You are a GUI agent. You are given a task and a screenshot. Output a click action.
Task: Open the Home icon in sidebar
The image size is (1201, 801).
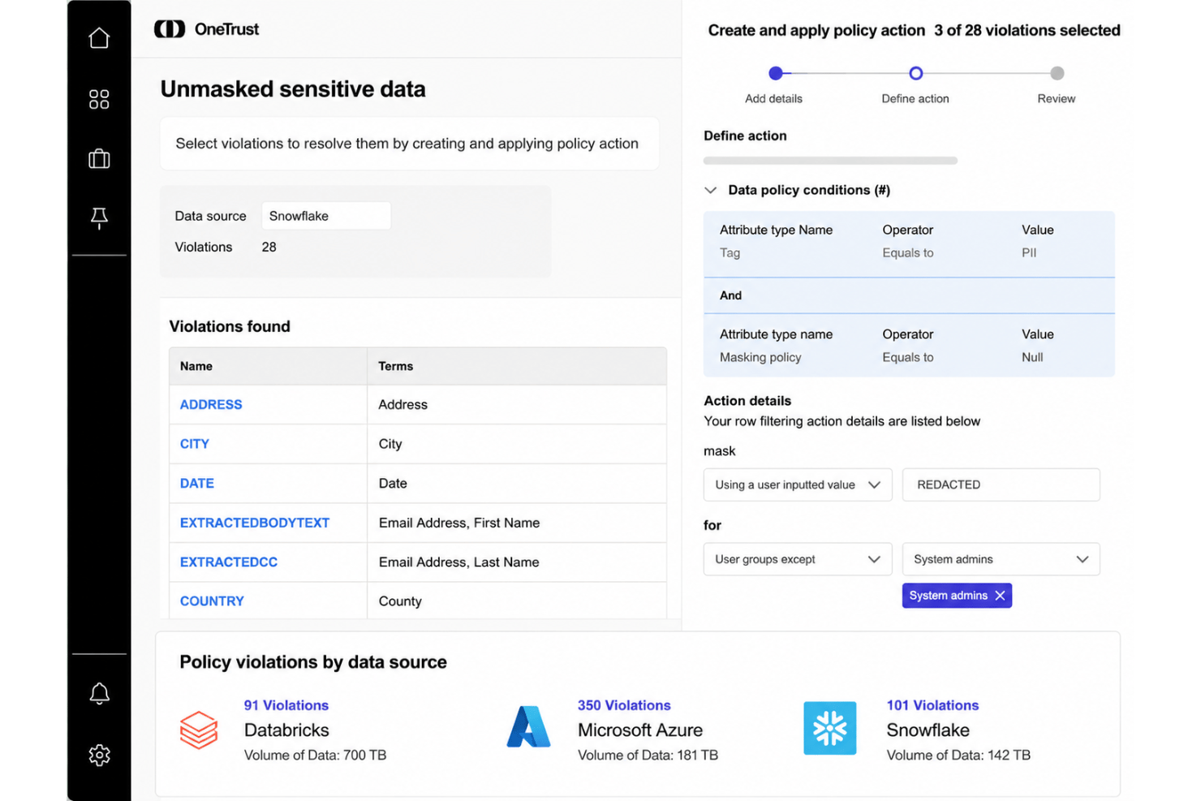pos(99,38)
